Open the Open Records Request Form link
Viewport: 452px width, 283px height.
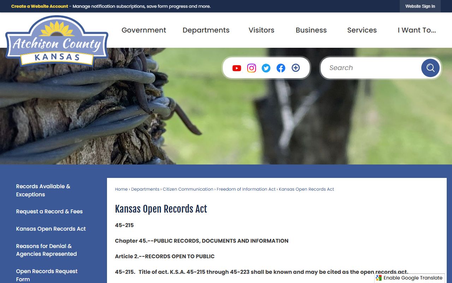47,275
